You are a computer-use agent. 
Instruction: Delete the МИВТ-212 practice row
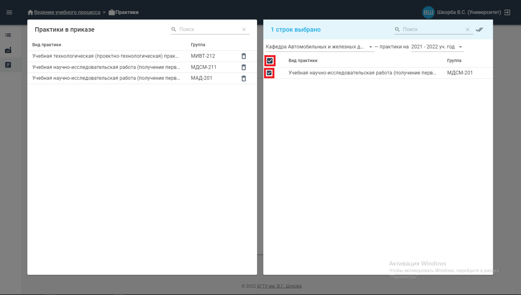click(x=244, y=56)
